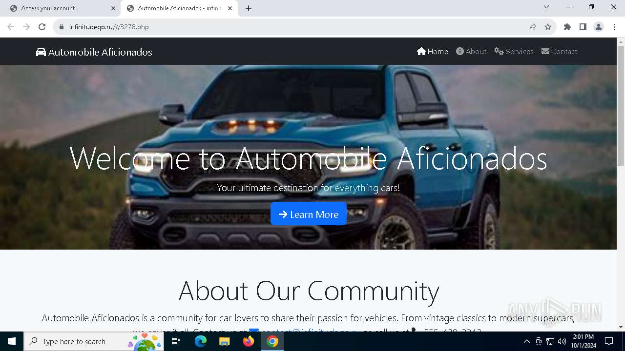Open Automobile Aficionados brand link
The image size is (625, 351).
click(94, 52)
